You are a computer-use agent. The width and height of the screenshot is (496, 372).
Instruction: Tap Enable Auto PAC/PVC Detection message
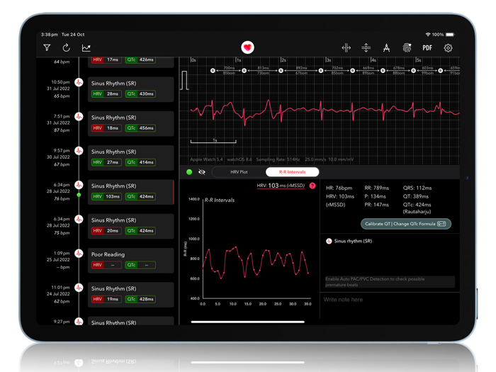(390, 282)
